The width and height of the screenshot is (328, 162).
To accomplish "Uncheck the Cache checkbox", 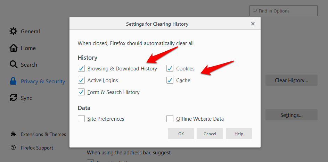I will click(x=170, y=80).
